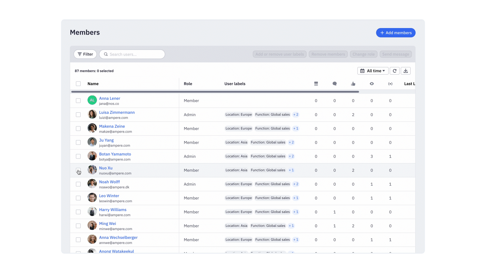The width and height of the screenshot is (486, 273).
Task: Open the All time date dropdown
Action: (x=373, y=71)
